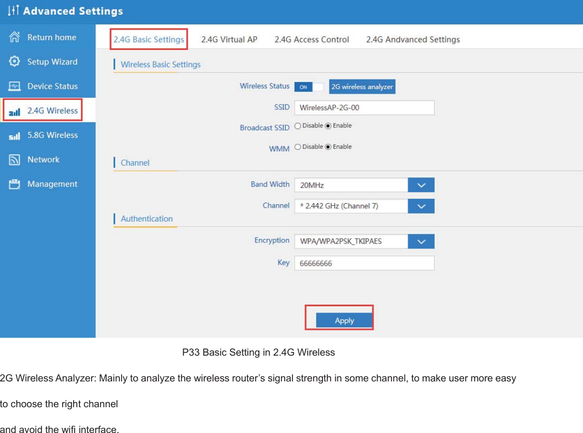Click the Management briefcase icon
The image size is (583, 433).
[x=15, y=184]
